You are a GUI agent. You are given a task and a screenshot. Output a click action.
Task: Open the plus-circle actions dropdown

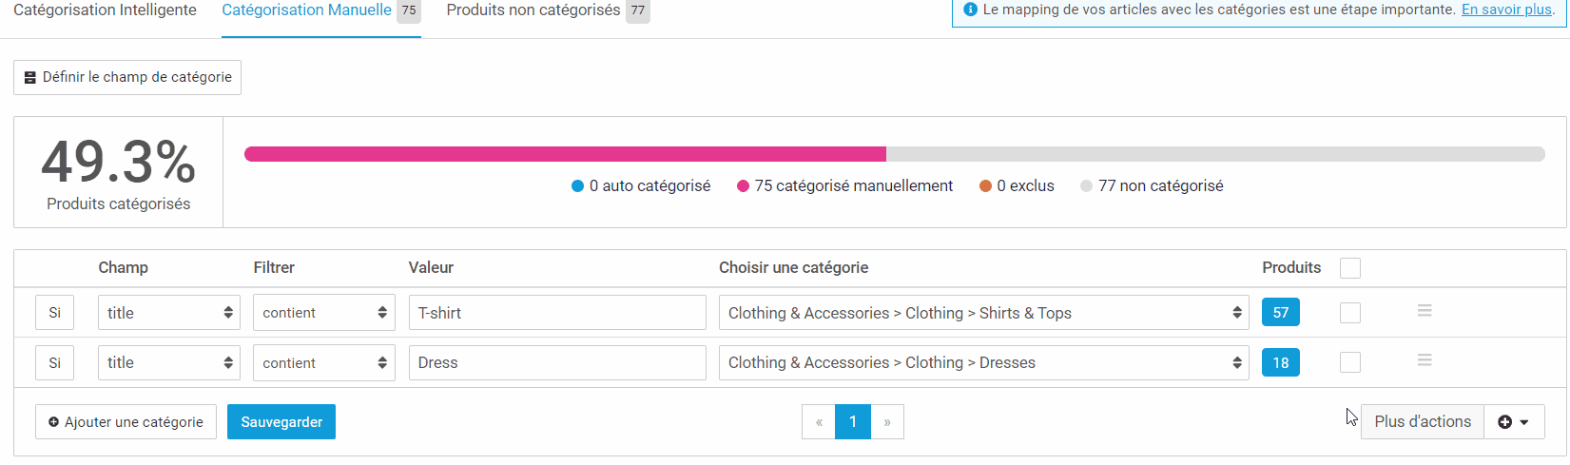click(x=1514, y=422)
